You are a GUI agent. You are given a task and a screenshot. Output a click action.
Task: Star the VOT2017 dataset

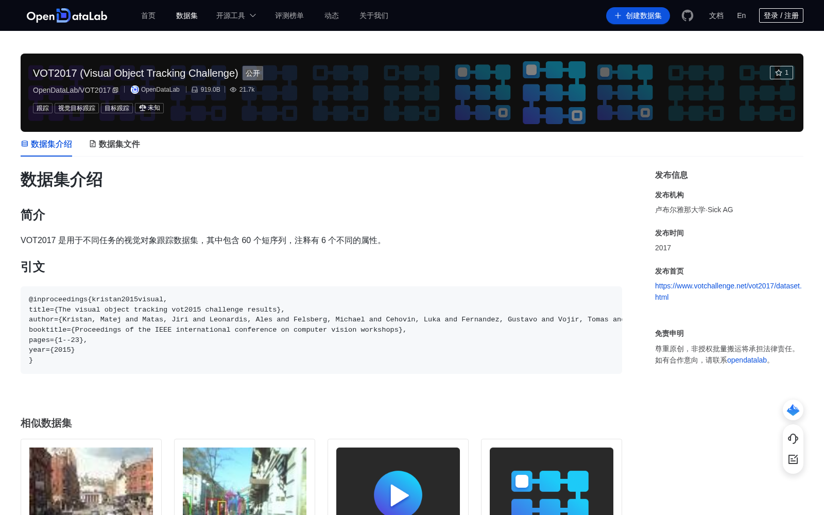pyautogui.click(x=781, y=73)
